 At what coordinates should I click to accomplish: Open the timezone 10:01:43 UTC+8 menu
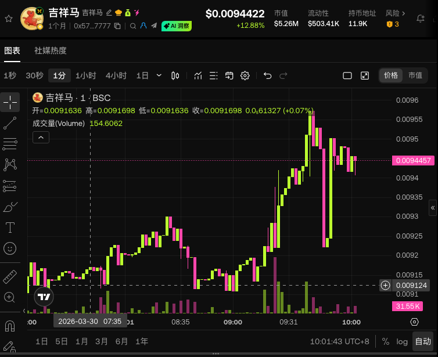pos(339,341)
